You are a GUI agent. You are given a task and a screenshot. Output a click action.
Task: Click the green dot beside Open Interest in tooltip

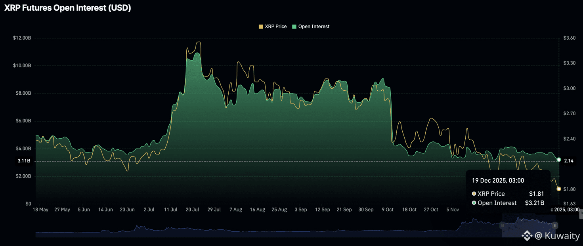click(x=474, y=203)
